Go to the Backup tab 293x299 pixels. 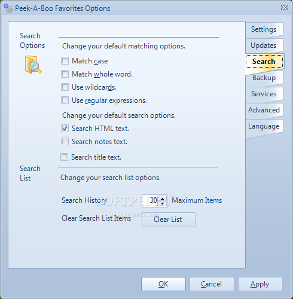click(264, 78)
